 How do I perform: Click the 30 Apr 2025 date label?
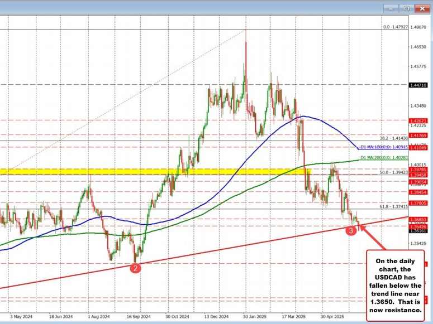tap(332, 317)
